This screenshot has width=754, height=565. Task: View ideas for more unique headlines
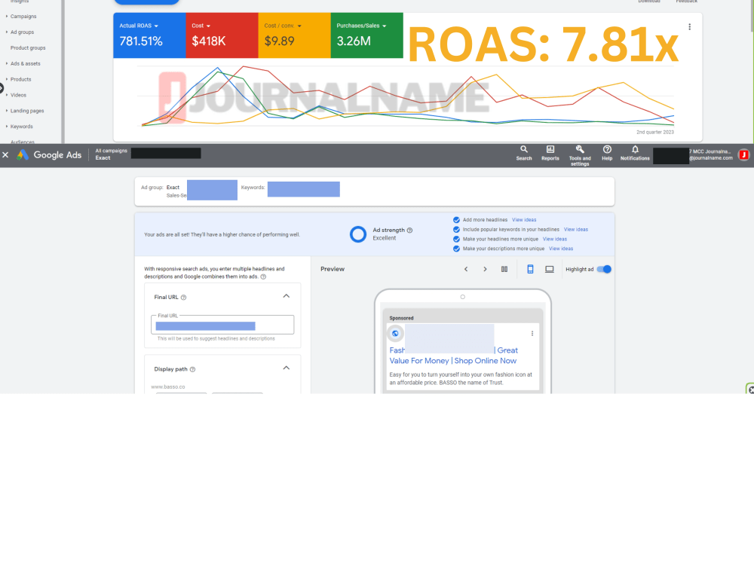click(555, 239)
